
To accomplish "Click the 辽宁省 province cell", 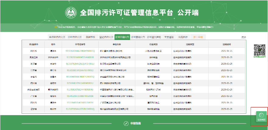I will (x=33, y=109).
